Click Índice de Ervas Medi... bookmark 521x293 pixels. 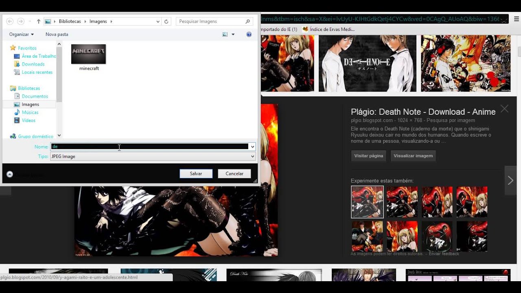click(332, 29)
